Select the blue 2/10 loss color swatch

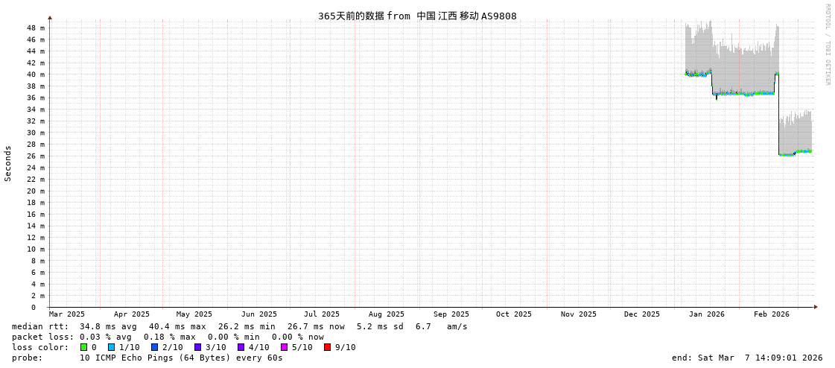pos(154,347)
